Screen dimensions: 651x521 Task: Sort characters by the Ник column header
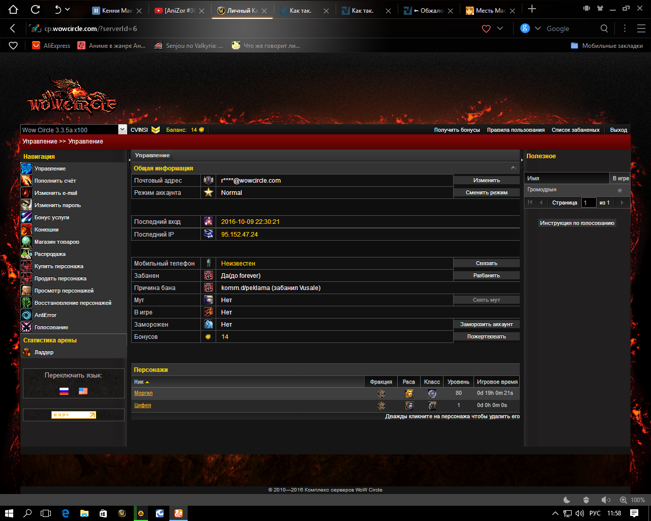point(139,382)
